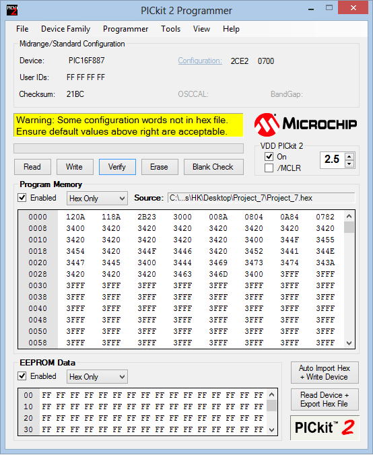Click the VDD voltage value 2.5 field
Screen dimensions: 373x455
tap(333, 160)
